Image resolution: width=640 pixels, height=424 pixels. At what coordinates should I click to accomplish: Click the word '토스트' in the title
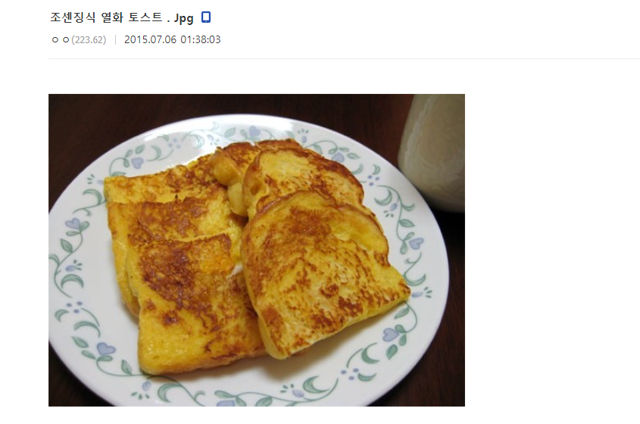point(145,17)
